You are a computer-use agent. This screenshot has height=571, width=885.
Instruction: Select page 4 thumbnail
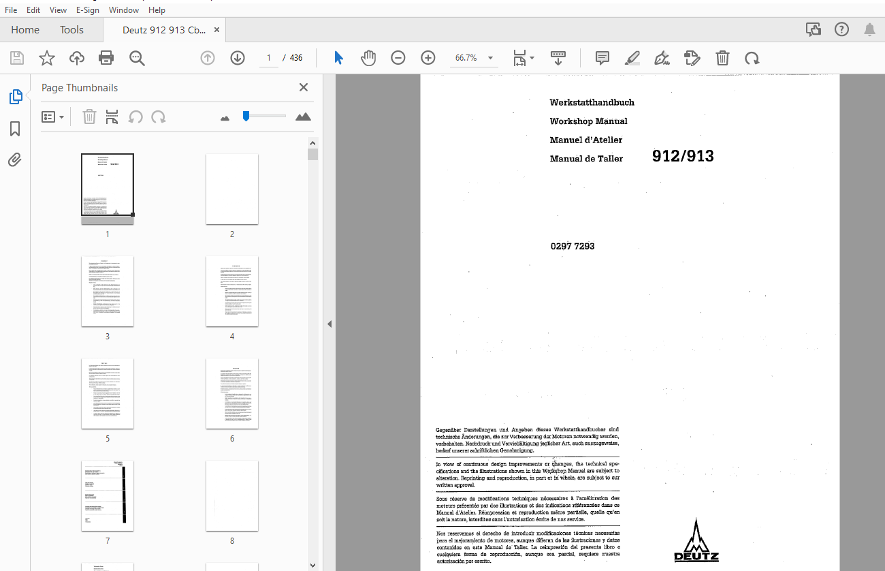(x=232, y=291)
